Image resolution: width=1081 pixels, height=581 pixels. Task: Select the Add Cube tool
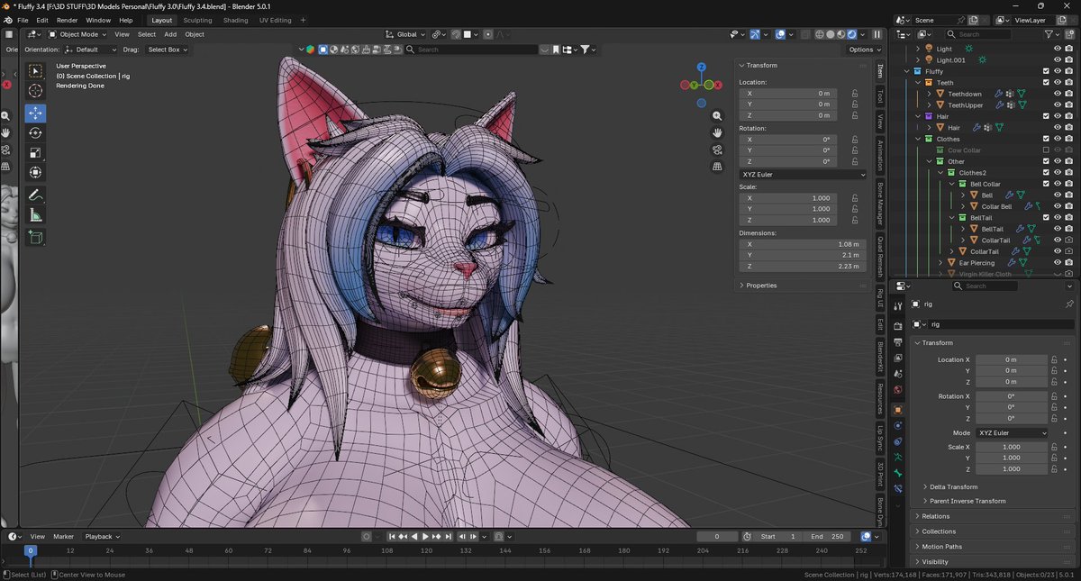coord(36,238)
